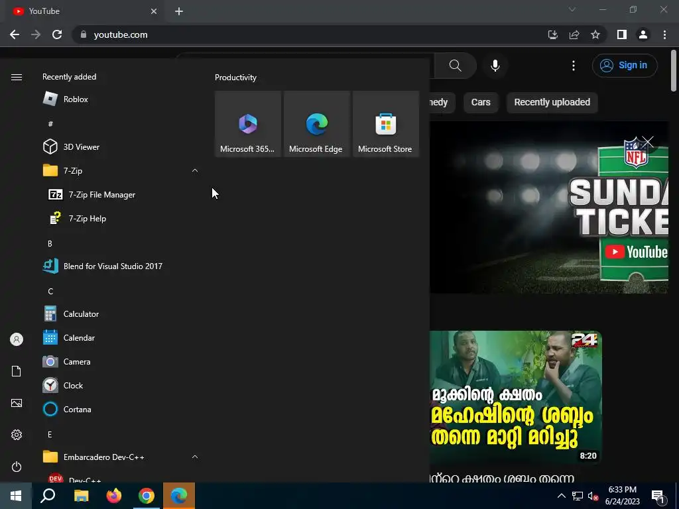679x509 pixels.
Task: Open Chrome profile icon
Action: click(x=643, y=34)
